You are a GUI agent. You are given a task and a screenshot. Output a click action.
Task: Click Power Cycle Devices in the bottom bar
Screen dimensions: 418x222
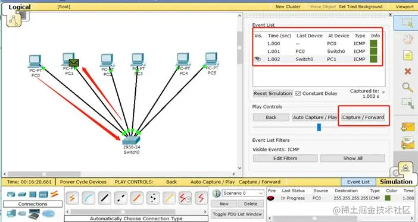pyautogui.click(x=83, y=182)
